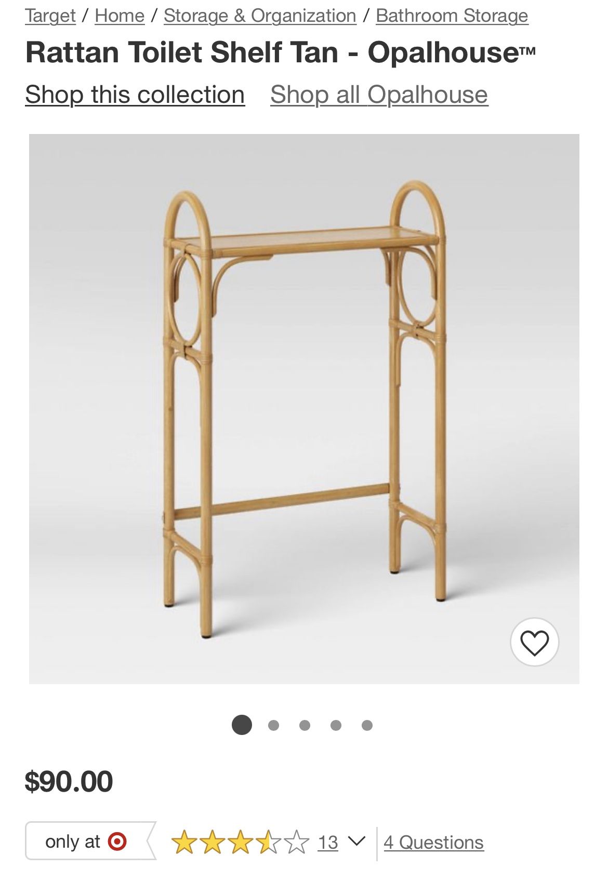This screenshot has width=608, height=869.
Task: Expand the ratings breakdown chevron
Action: 356,840
